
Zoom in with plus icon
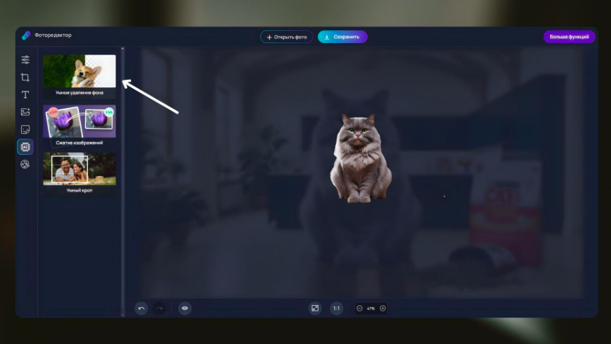pos(383,308)
